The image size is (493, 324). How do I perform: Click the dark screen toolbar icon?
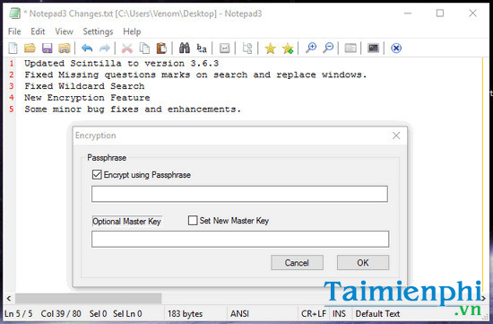click(x=373, y=48)
